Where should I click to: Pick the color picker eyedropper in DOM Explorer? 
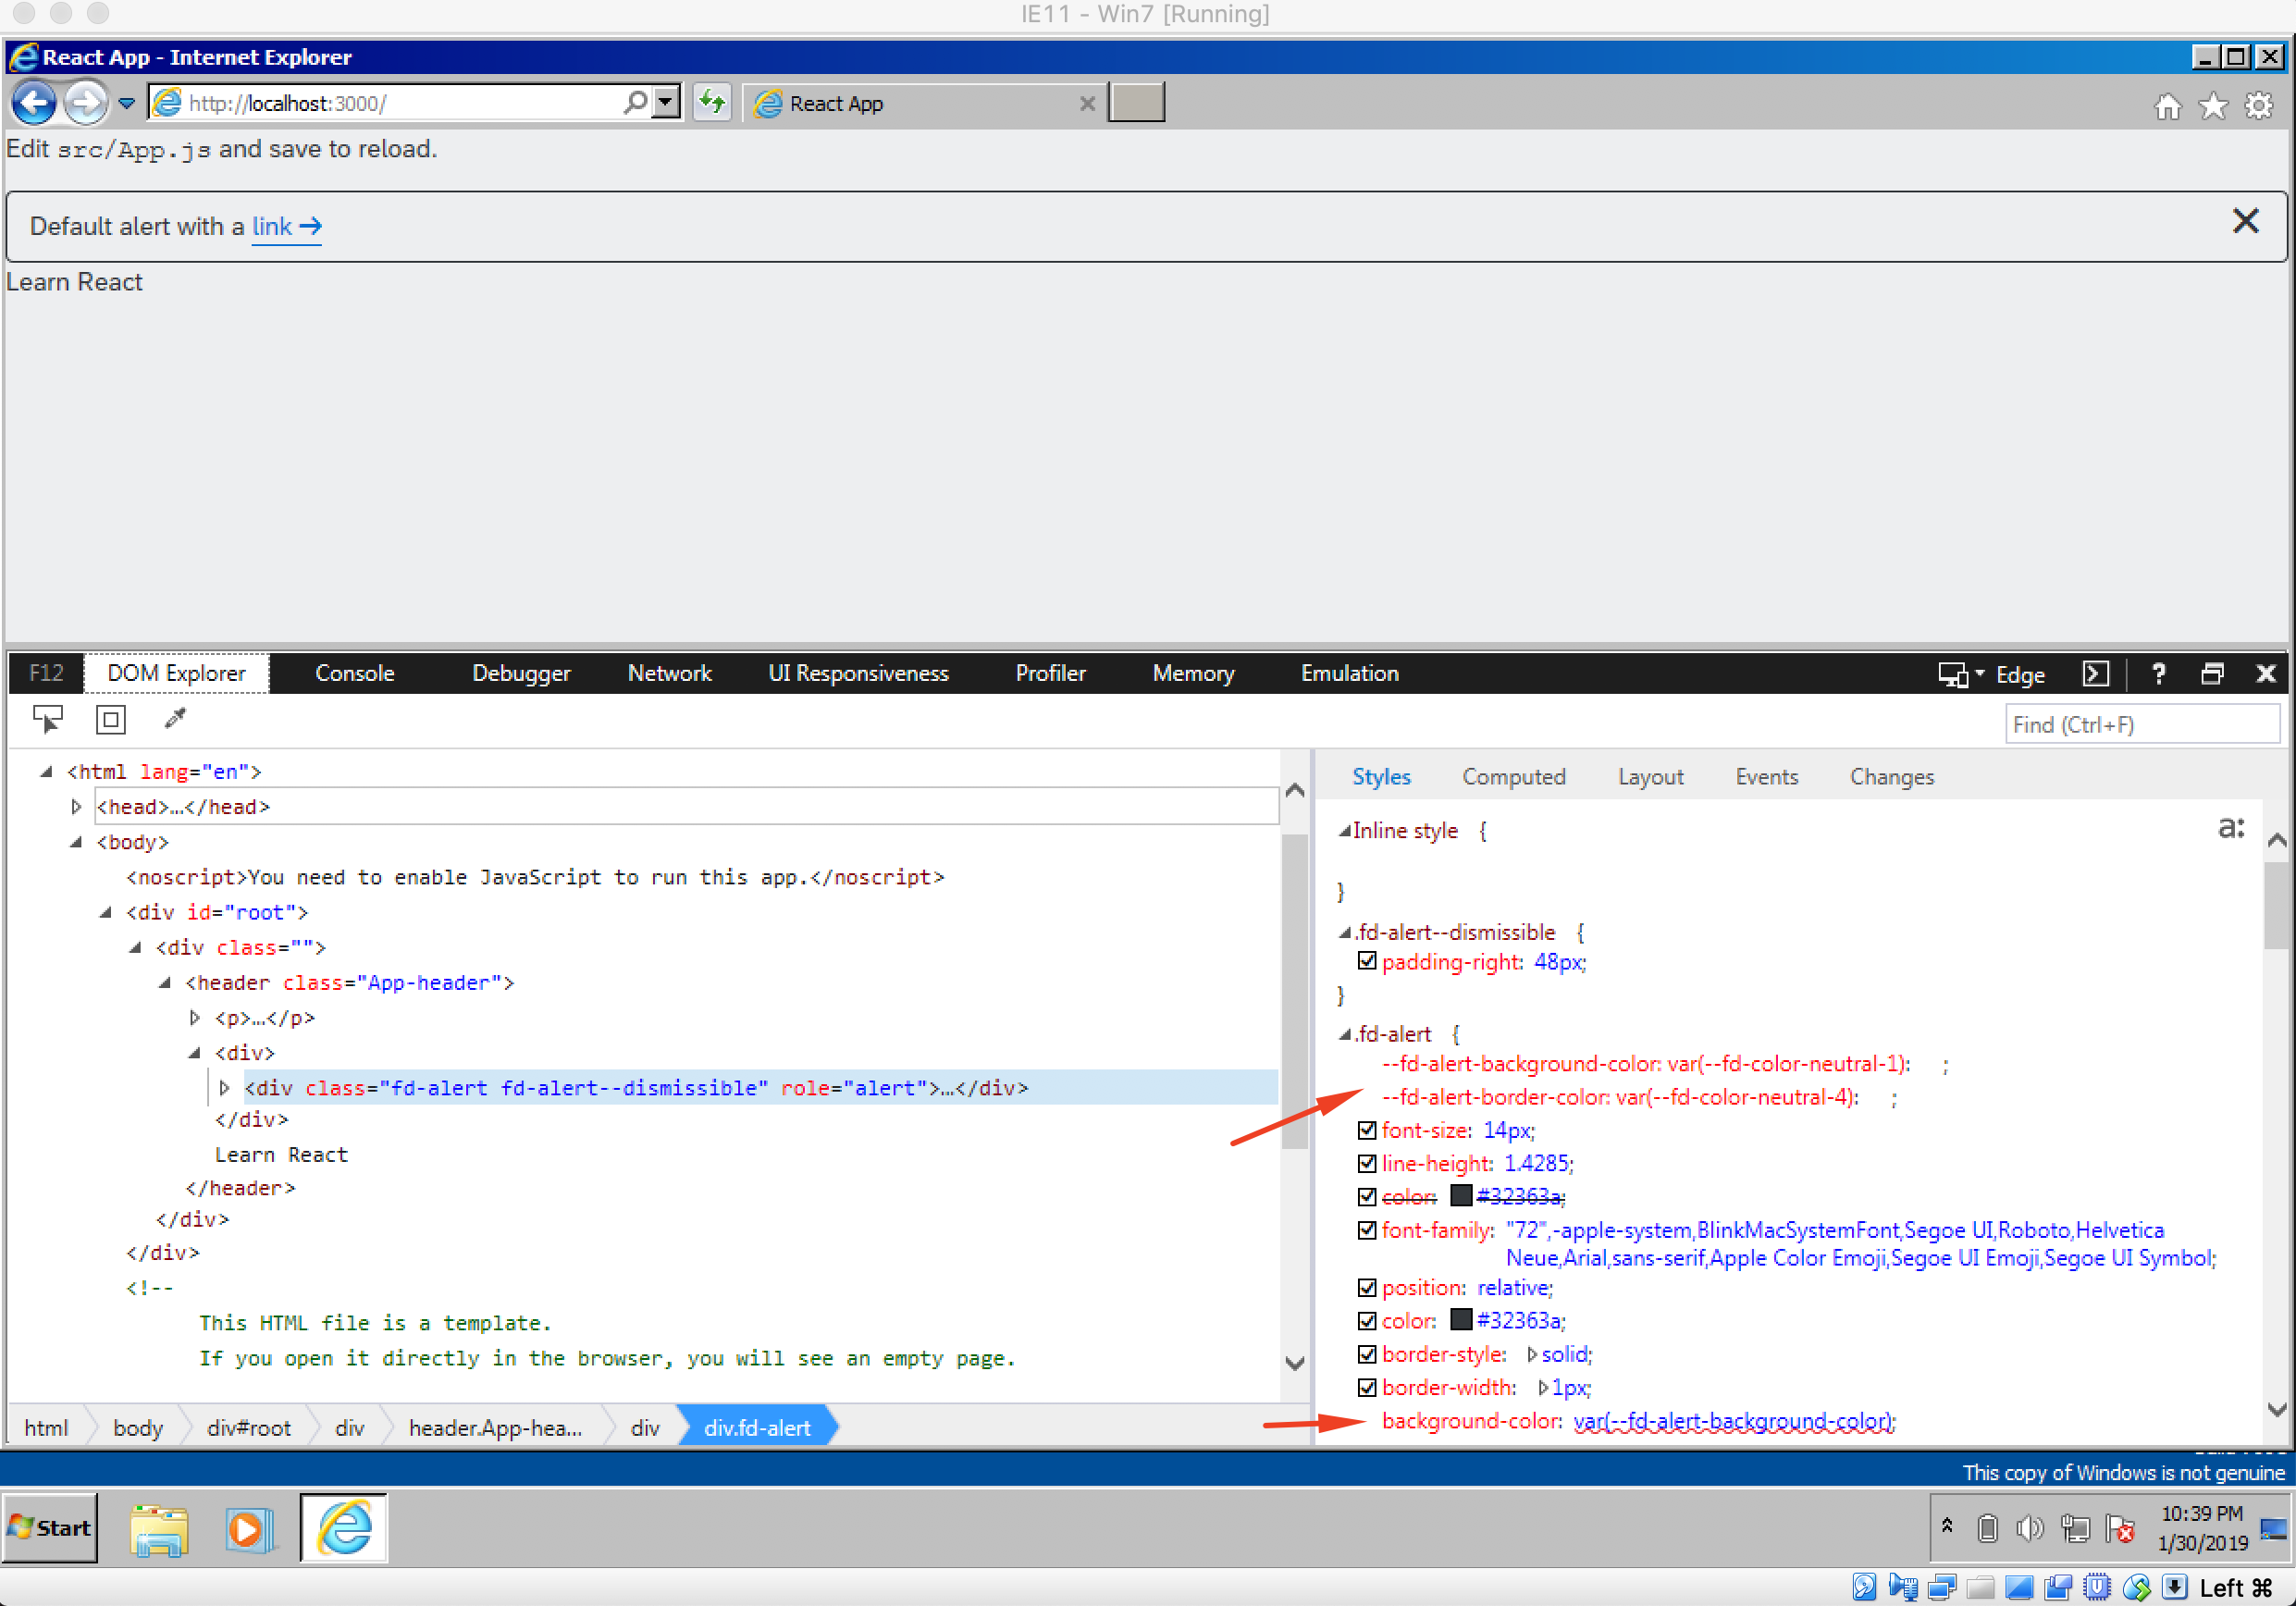pyautogui.click(x=176, y=719)
